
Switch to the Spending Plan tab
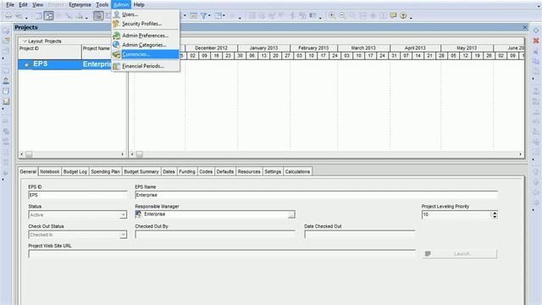105,171
